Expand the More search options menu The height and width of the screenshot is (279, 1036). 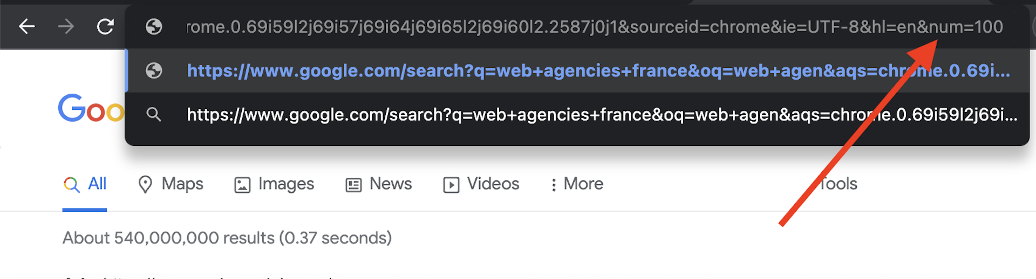576,184
